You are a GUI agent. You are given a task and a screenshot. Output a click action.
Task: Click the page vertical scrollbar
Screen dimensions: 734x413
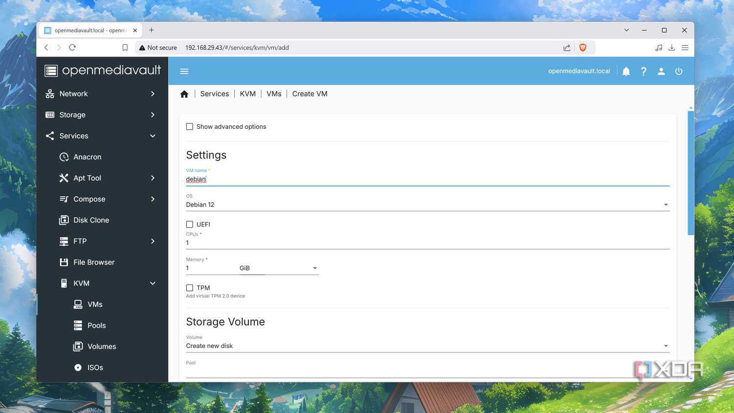pos(691,172)
